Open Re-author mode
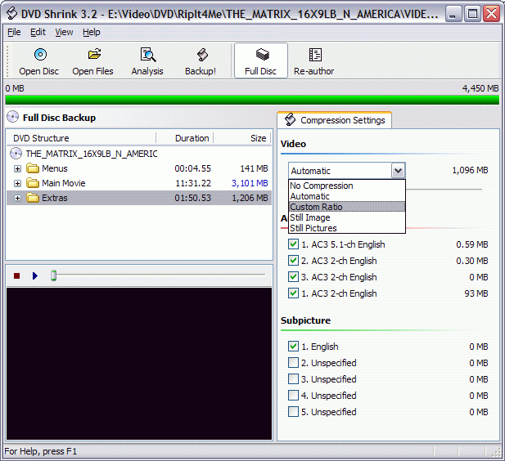Image resolution: width=505 pixels, height=461 pixels. pos(314,56)
